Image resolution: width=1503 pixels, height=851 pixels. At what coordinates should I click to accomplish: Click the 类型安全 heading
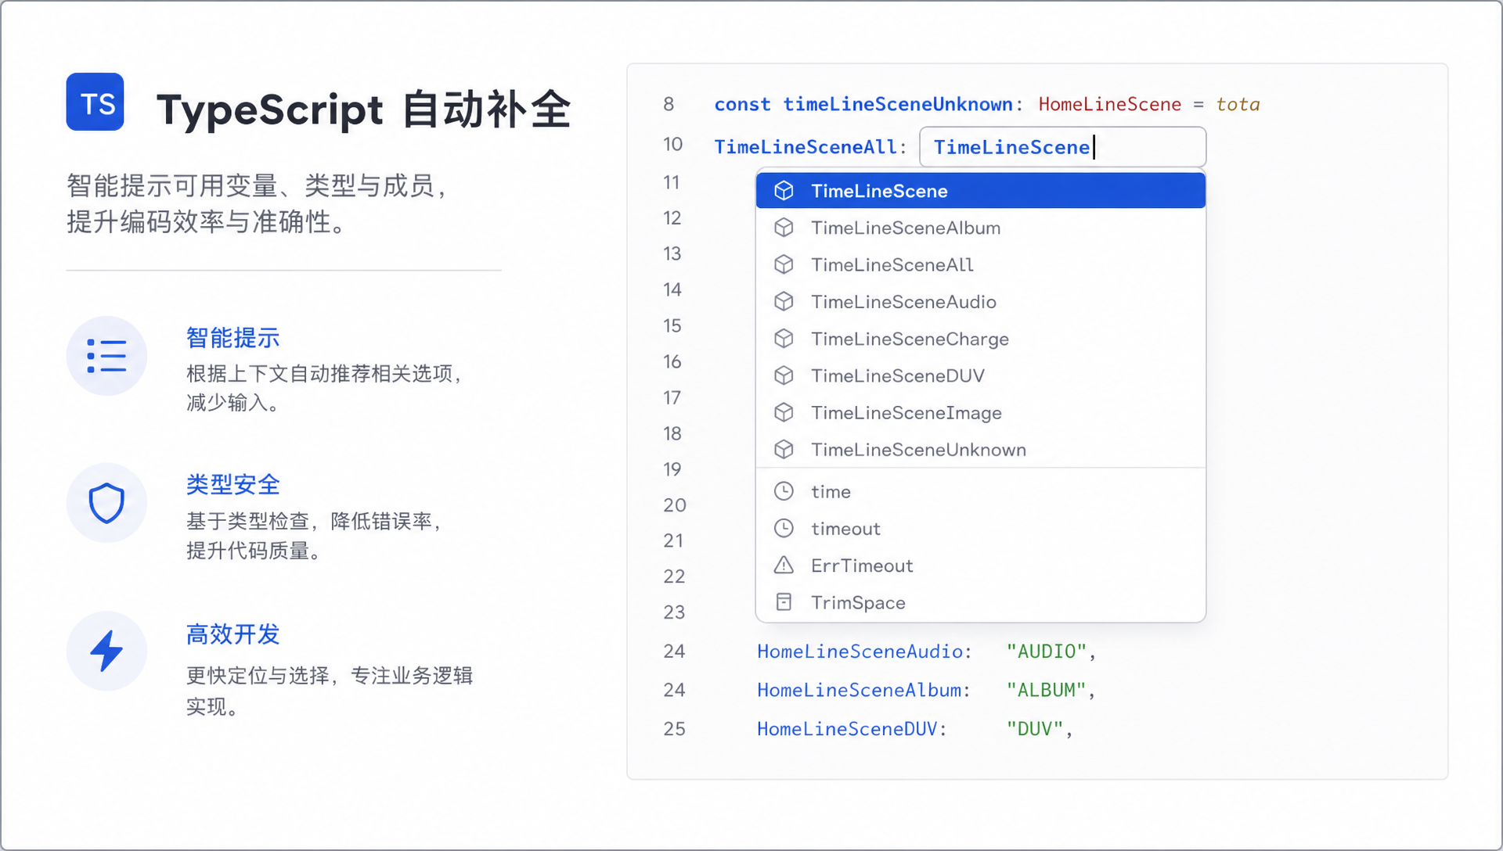coord(232,485)
